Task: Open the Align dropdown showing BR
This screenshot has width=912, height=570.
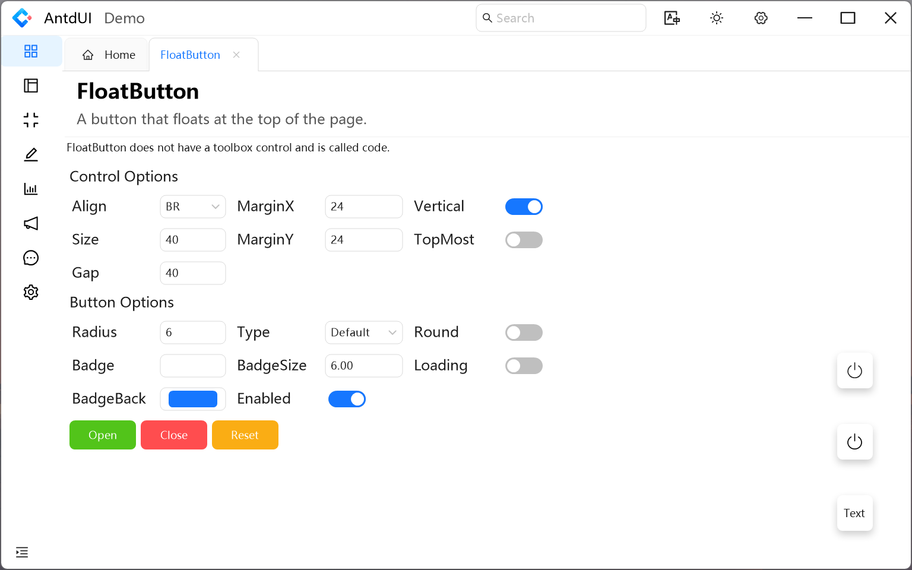Action: coord(192,207)
